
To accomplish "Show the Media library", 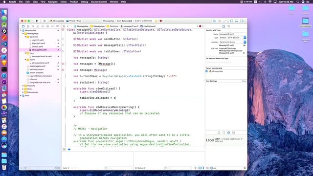I will pos(234,132).
